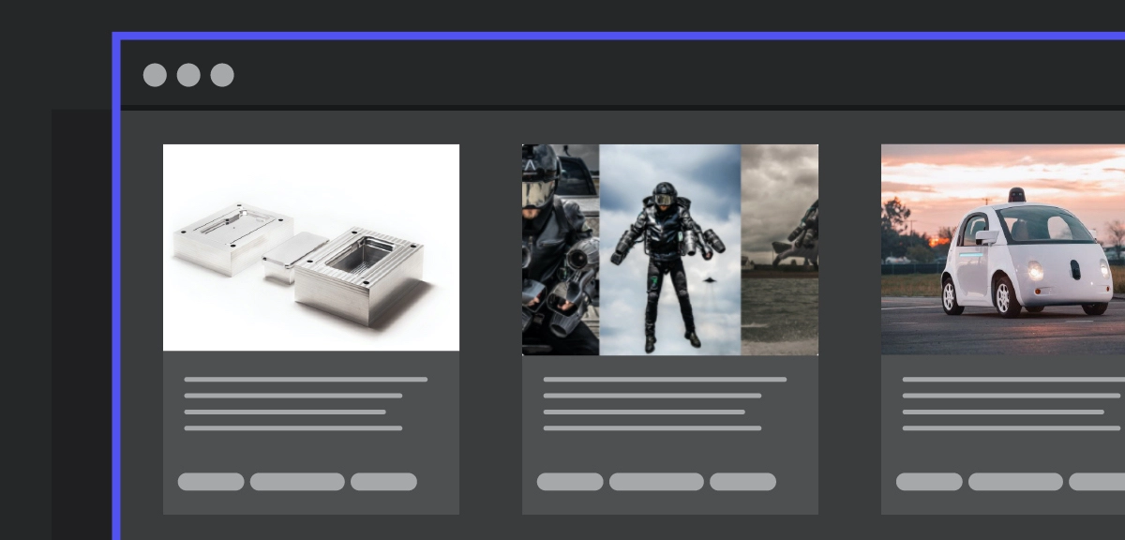Select first tag pill under self-driving car card
Image resolution: width=1125 pixels, height=540 pixels.
929,482
